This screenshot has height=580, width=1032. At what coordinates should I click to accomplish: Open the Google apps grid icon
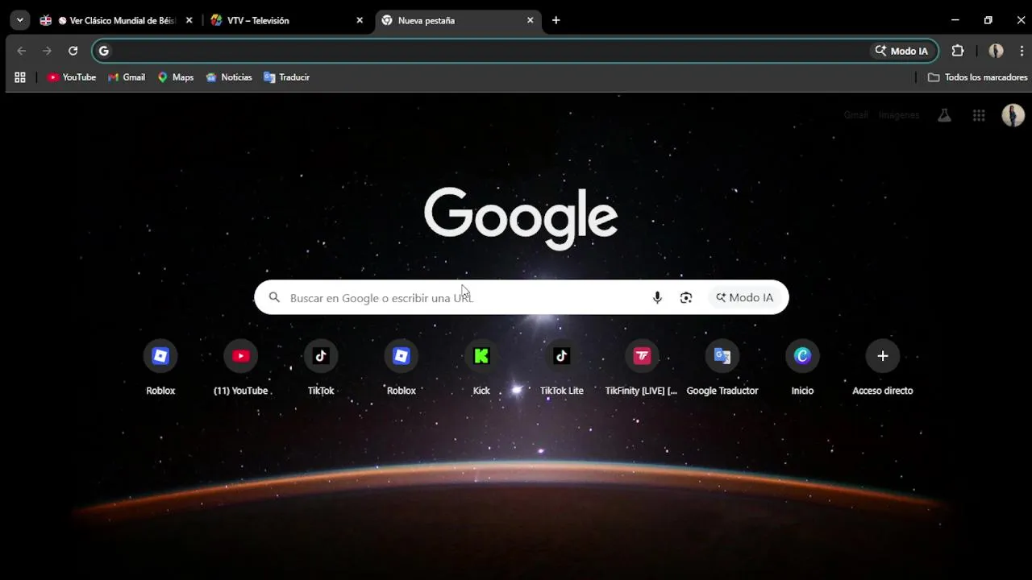pos(979,115)
